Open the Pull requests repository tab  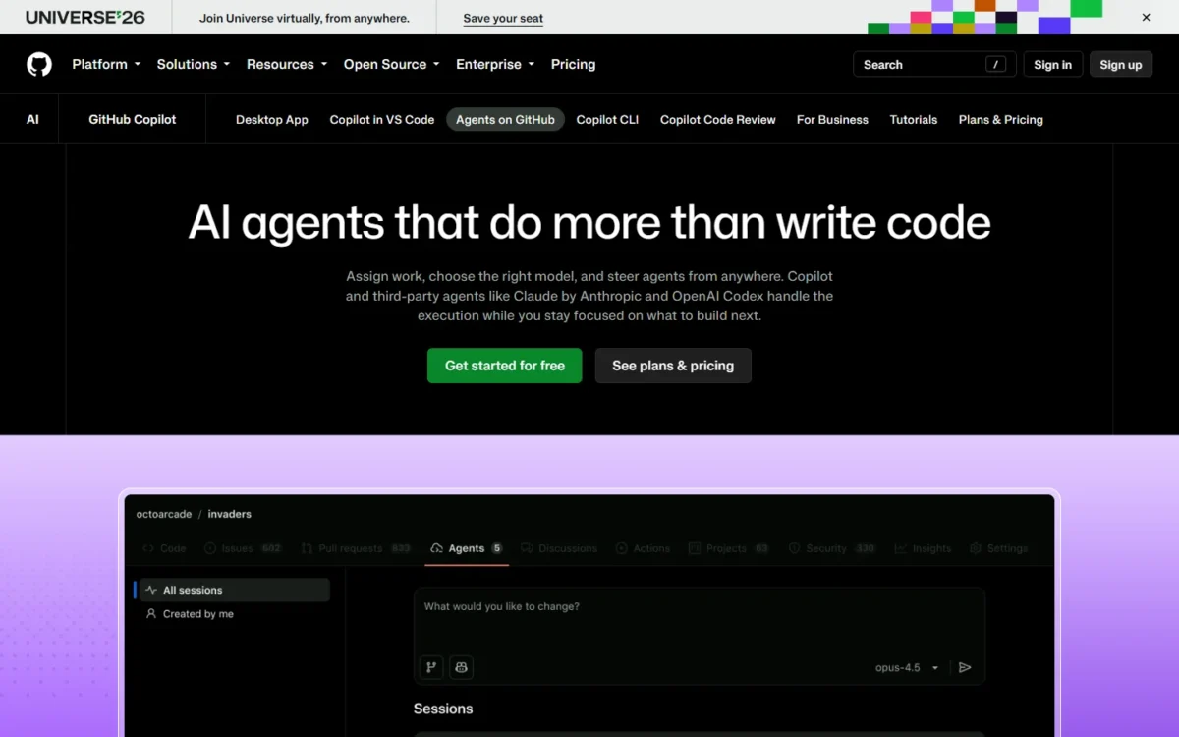click(x=357, y=548)
